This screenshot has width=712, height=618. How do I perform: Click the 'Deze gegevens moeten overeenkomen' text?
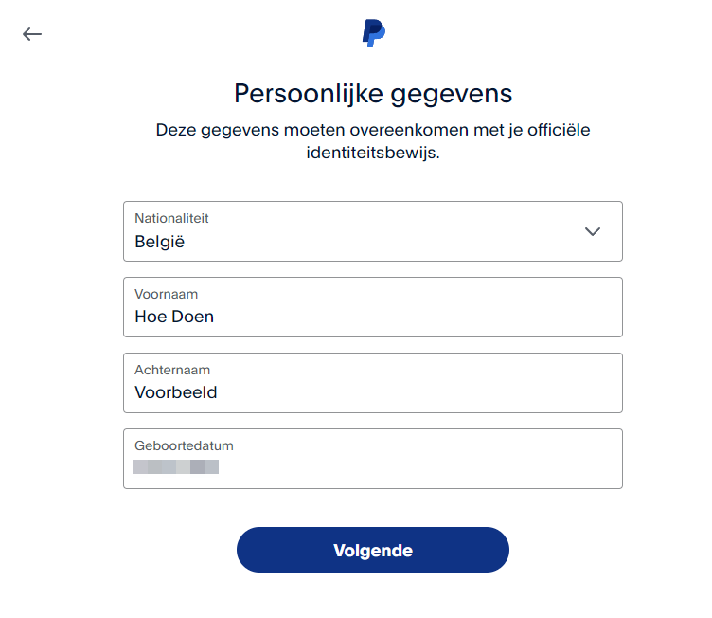coord(312,130)
